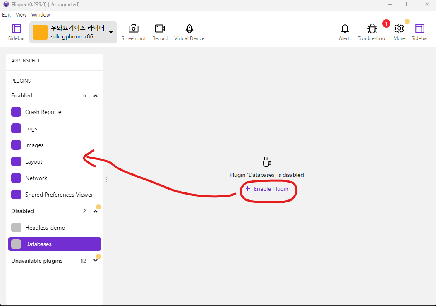
Task: Click Crash Reporter purple plugin icon
Action: click(16, 112)
